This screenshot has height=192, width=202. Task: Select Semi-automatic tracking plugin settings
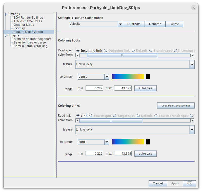tap(30, 46)
